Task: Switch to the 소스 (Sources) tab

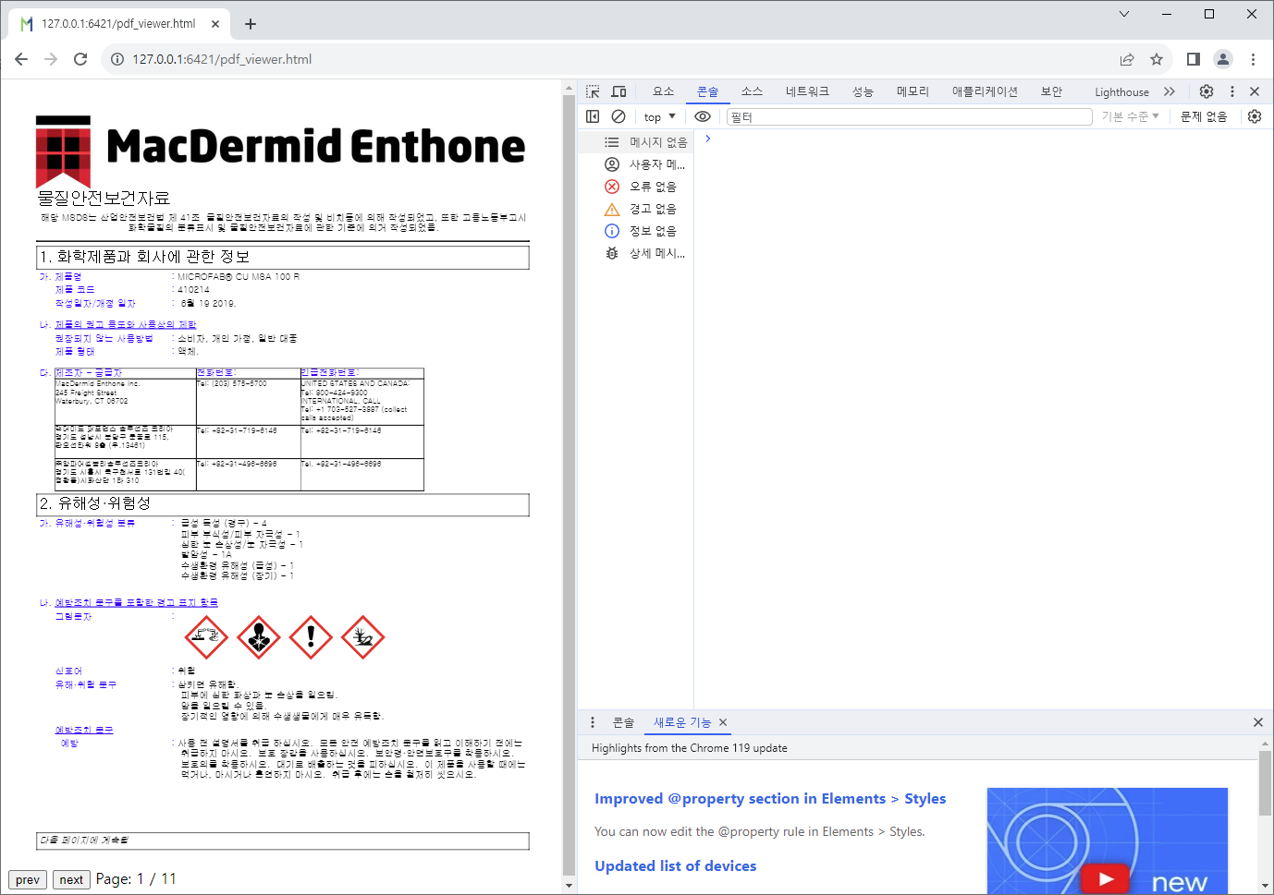Action: (752, 91)
